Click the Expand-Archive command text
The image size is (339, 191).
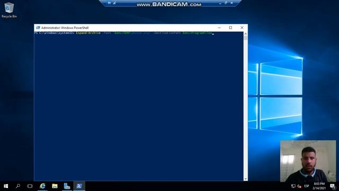88,33
